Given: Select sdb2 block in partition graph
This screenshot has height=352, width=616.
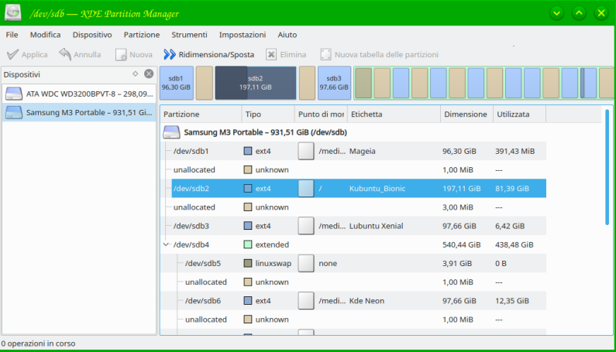Looking at the screenshot, I should click(256, 83).
